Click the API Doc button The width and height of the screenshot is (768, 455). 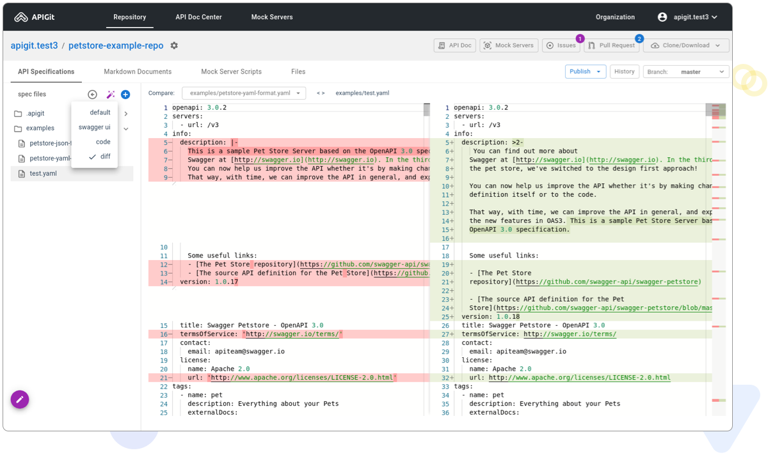click(x=454, y=45)
